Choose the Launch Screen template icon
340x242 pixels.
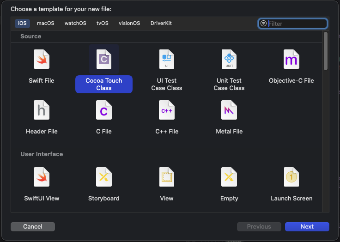(291, 177)
